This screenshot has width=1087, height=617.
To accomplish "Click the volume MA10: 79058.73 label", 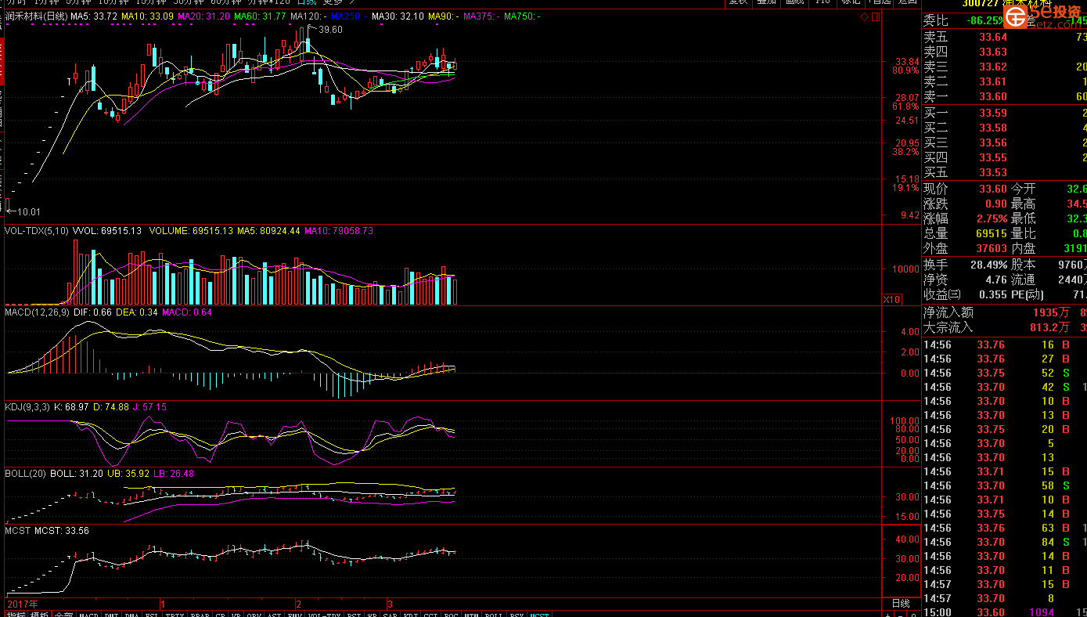I will click(x=339, y=231).
